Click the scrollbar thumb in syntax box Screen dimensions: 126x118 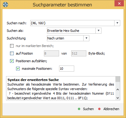pyautogui.click(x=118, y=79)
